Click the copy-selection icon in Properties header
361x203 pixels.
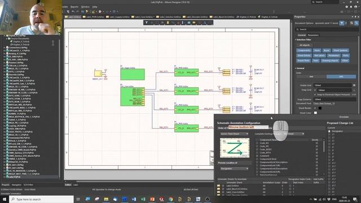tap(351, 23)
